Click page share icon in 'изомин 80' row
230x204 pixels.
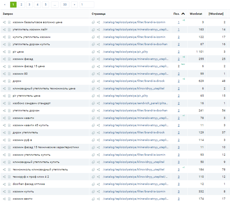[x=98, y=74]
